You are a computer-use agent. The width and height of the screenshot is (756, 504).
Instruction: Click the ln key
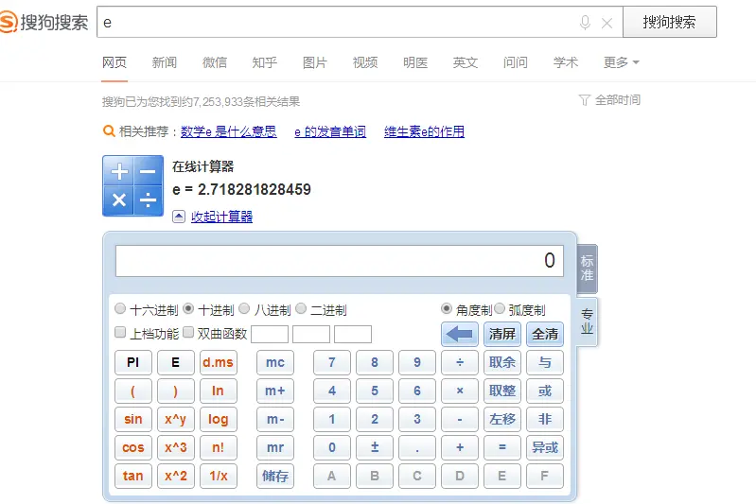218,391
